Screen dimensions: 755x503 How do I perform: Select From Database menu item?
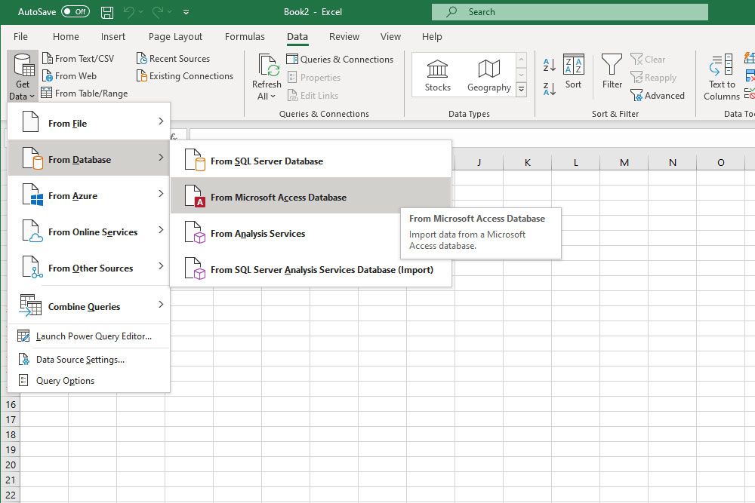89,159
